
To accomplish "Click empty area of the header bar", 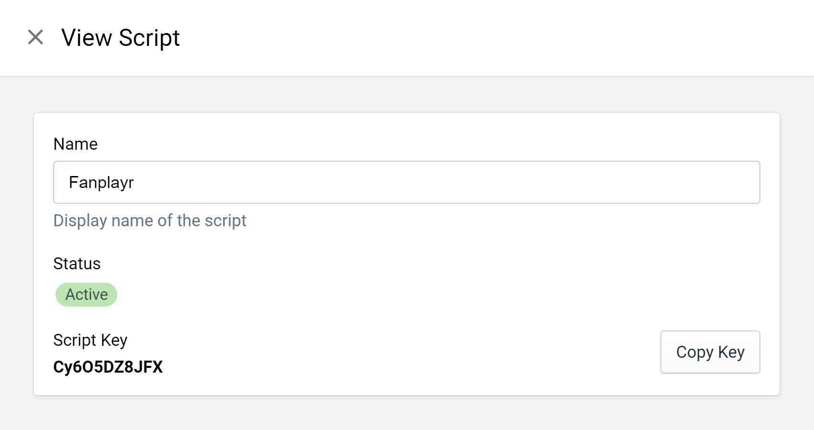I will pos(479,38).
